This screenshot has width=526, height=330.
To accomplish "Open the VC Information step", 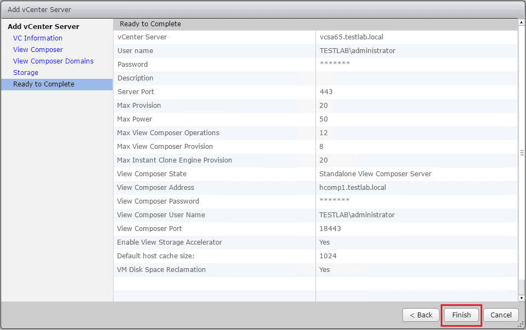I will tap(38, 38).
